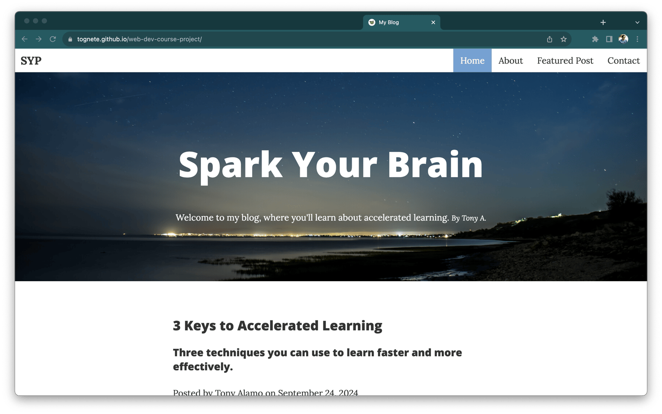Screen dimensions: 662x414
Task: Click the 'Posted by Tony Alamo' line
Action: pyautogui.click(x=265, y=392)
